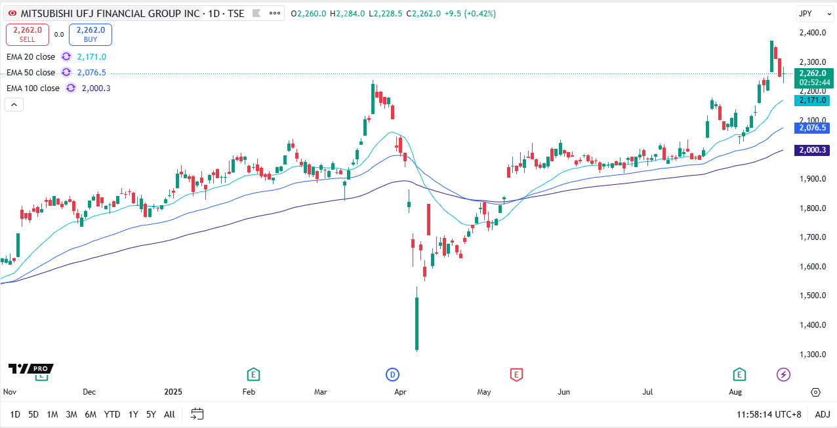Click the cyan EMA 20 price label 2,171.0 on axis

pos(813,100)
